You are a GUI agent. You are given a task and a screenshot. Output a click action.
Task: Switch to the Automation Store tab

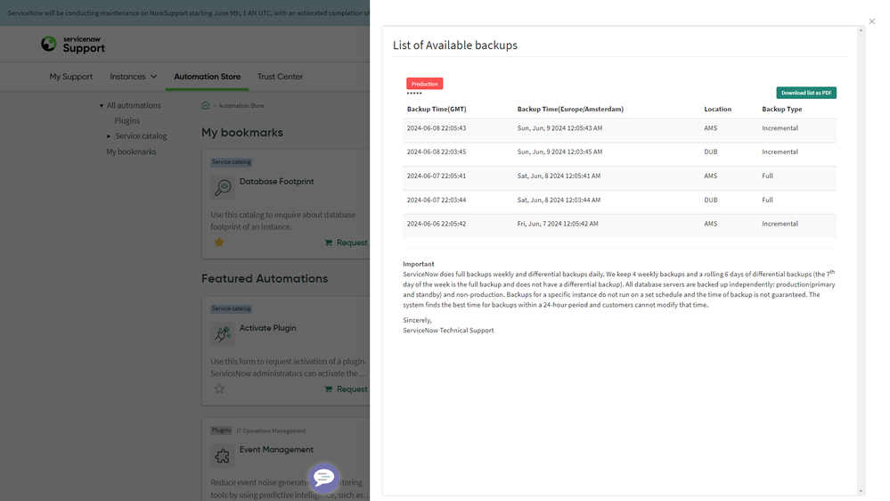pos(208,77)
